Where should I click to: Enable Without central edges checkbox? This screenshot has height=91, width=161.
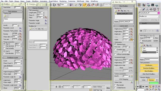115,54
